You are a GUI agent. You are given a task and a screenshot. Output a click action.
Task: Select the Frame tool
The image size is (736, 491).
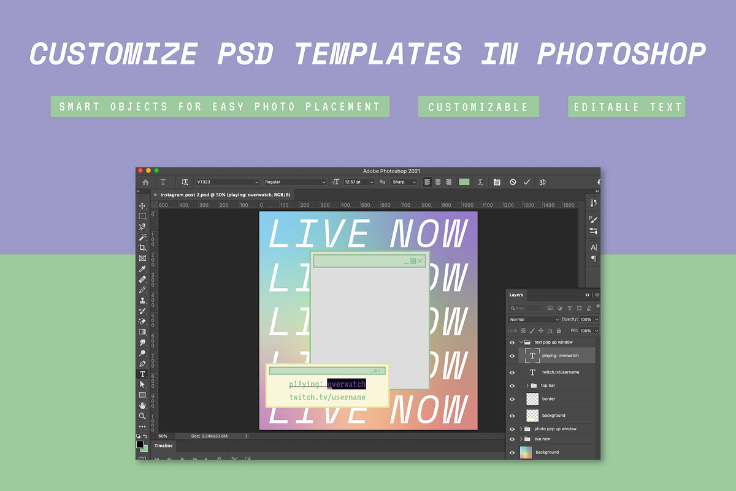click(x=142, y=258)
